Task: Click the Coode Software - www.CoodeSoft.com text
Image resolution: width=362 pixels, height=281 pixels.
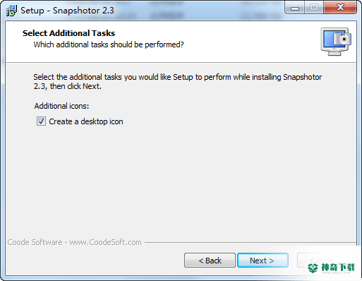Action: (x=75, y=242)
